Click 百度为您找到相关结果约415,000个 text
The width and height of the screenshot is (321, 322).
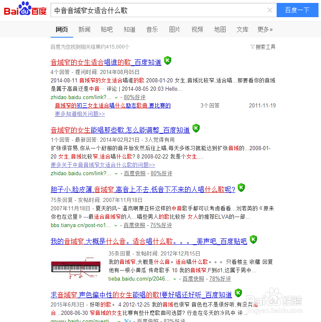[90, 47]
